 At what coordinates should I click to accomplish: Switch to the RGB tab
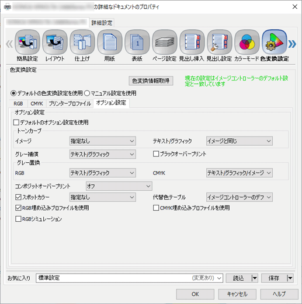click(18, 104)
